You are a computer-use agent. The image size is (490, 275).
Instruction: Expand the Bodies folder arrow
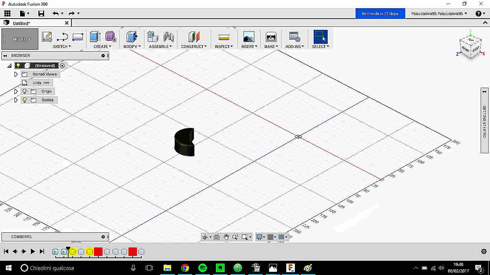[16, 100]
